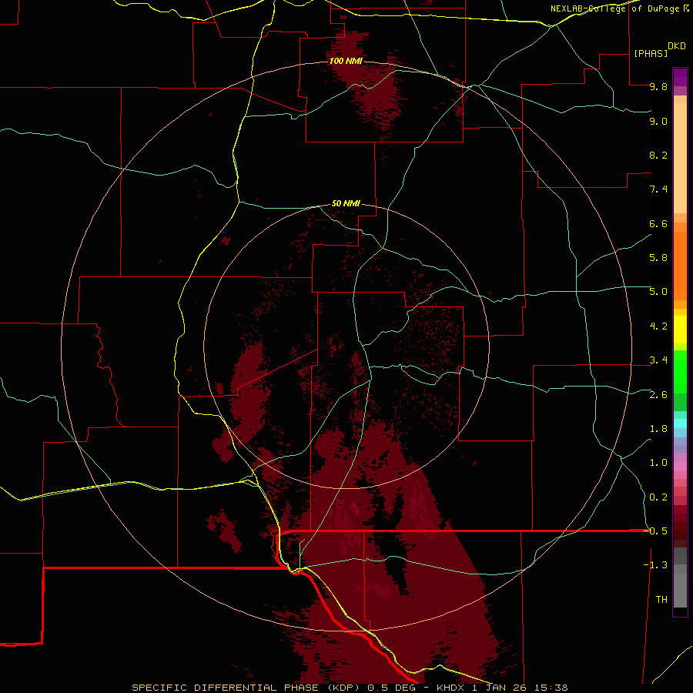Screen dimensions: 693x693
Task: Select the 5.8 scale value
Action: (x=658, y=258)
